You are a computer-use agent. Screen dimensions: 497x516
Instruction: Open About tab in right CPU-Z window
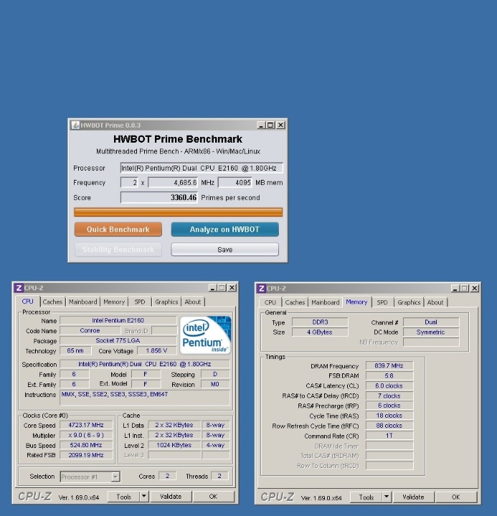pos(435,302)
